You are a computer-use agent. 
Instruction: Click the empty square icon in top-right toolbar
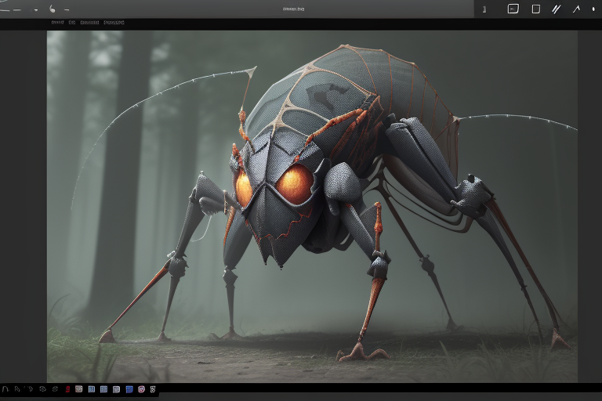tap(536, 9)
